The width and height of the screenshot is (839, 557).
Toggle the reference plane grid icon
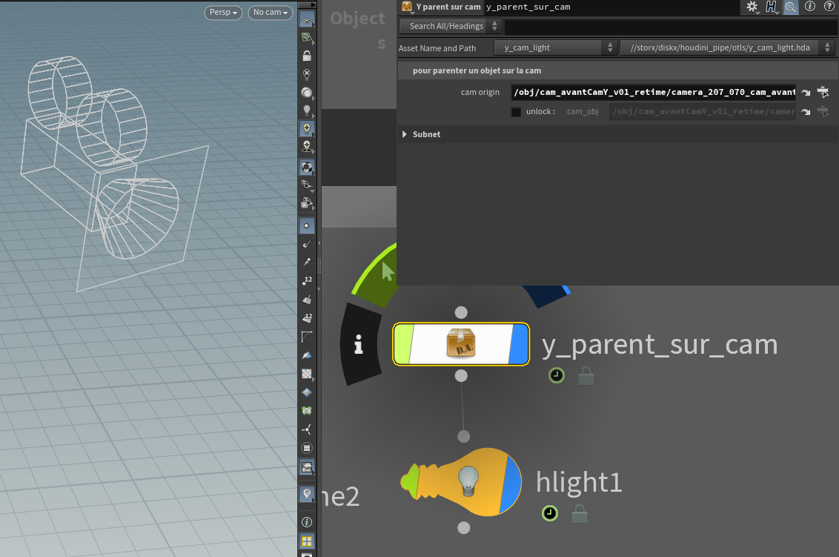307,21
